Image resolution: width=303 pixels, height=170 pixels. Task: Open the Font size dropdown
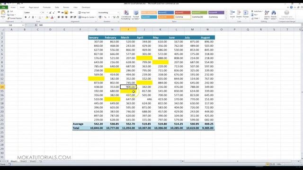point(47,13)
